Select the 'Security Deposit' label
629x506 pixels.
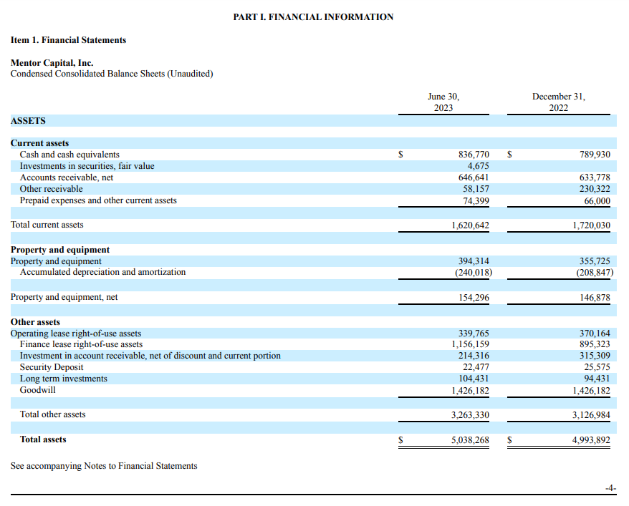coord(52,367)
